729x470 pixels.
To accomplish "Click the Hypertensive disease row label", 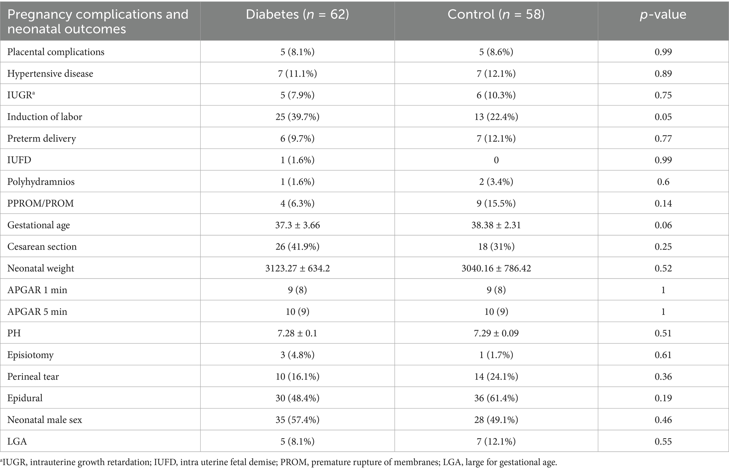I will coord(50,74).
